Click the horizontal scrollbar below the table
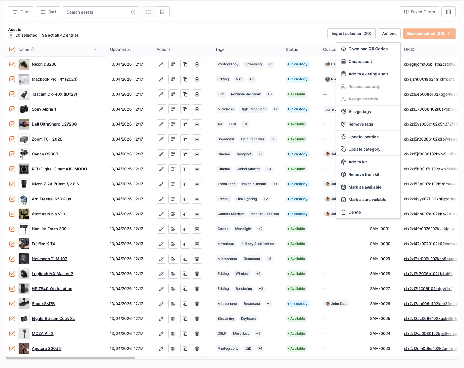 tap(70, 358)
